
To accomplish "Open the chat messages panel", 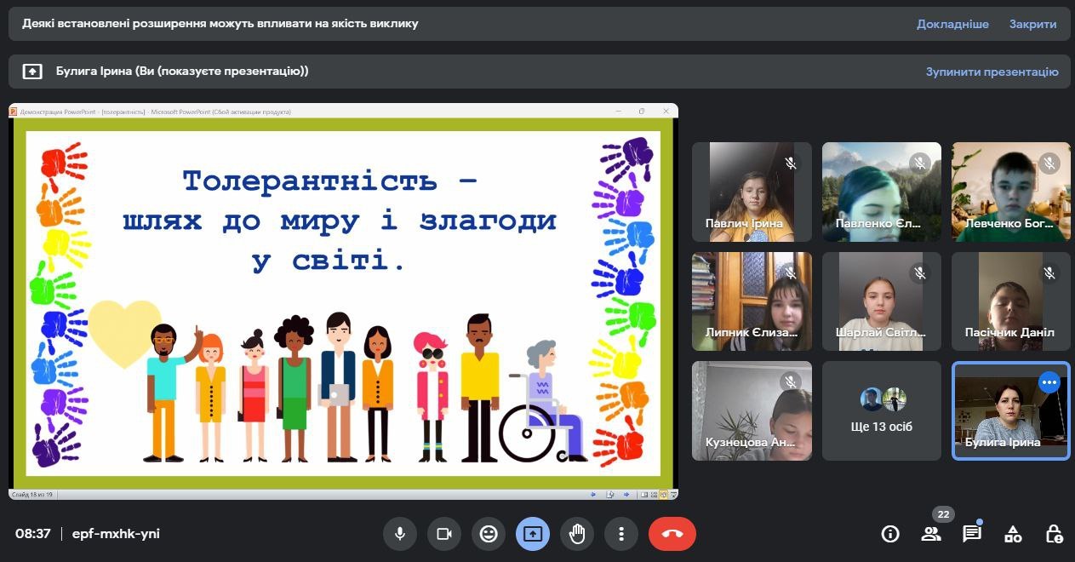I will (x=972, y=534).
